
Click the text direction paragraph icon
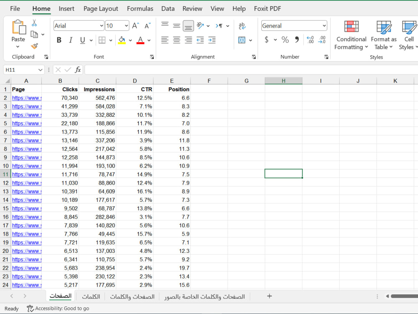click(219, 26)
